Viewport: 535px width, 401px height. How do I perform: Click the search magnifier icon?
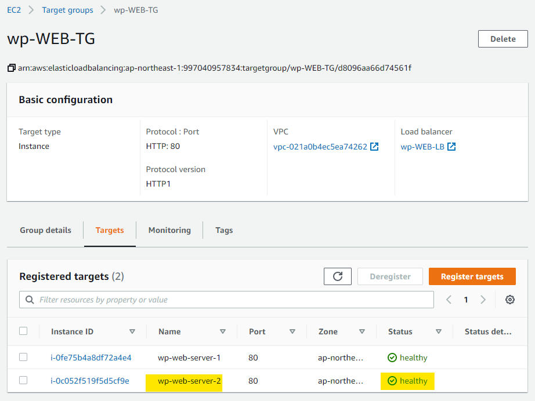pos(30,300)
